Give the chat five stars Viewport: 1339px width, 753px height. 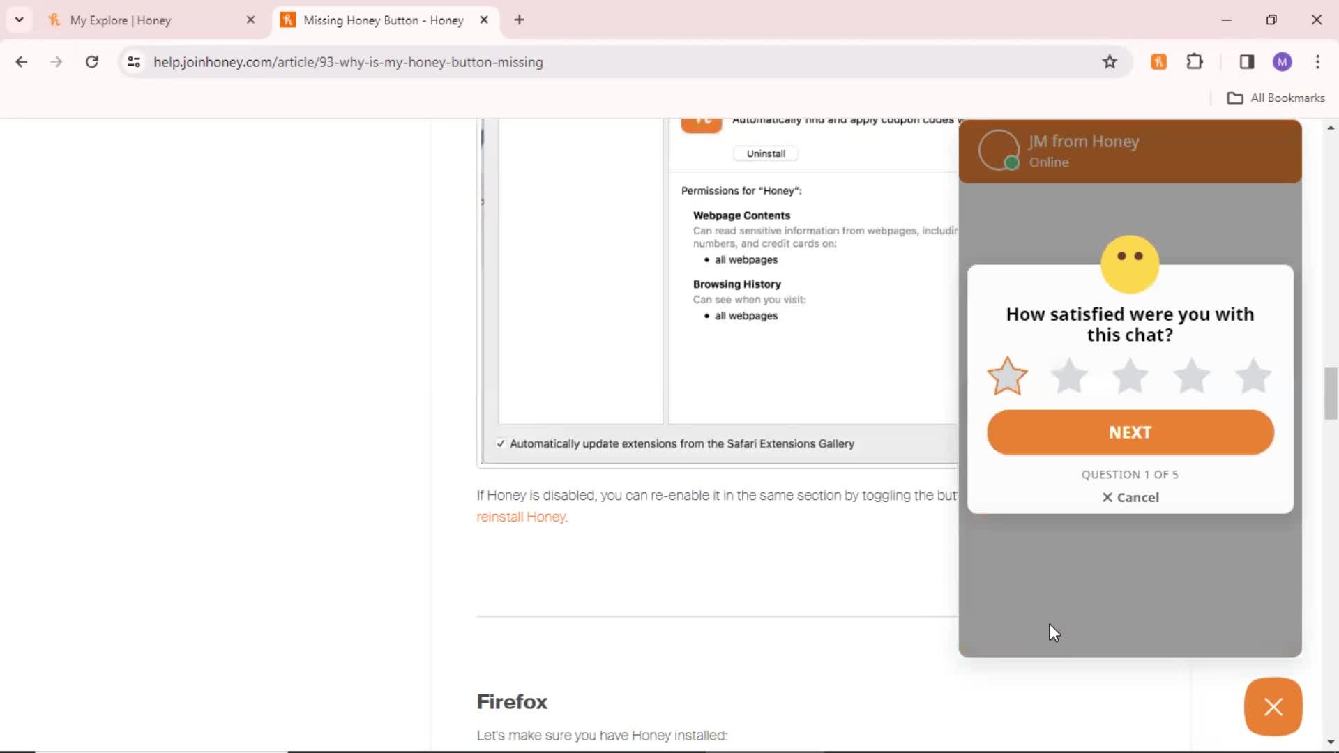1253,376
